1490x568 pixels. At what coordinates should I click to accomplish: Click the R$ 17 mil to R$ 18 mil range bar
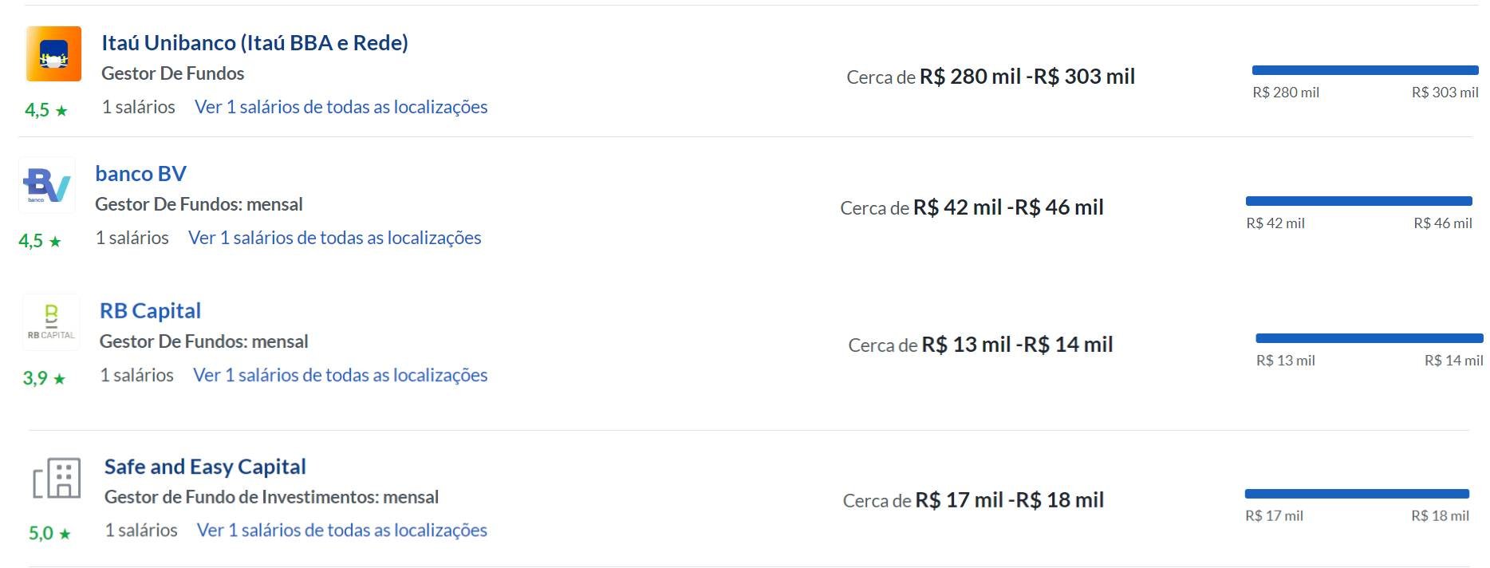1356,494
